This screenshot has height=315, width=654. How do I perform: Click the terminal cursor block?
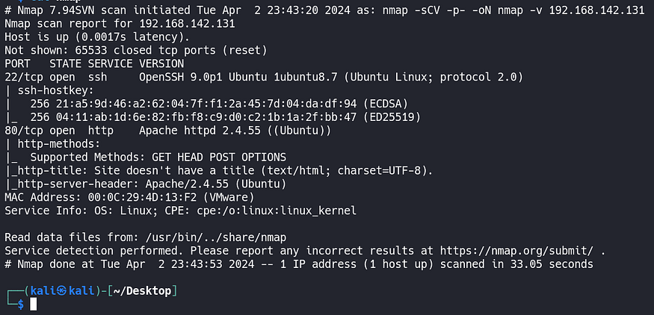tap(33, 304)
